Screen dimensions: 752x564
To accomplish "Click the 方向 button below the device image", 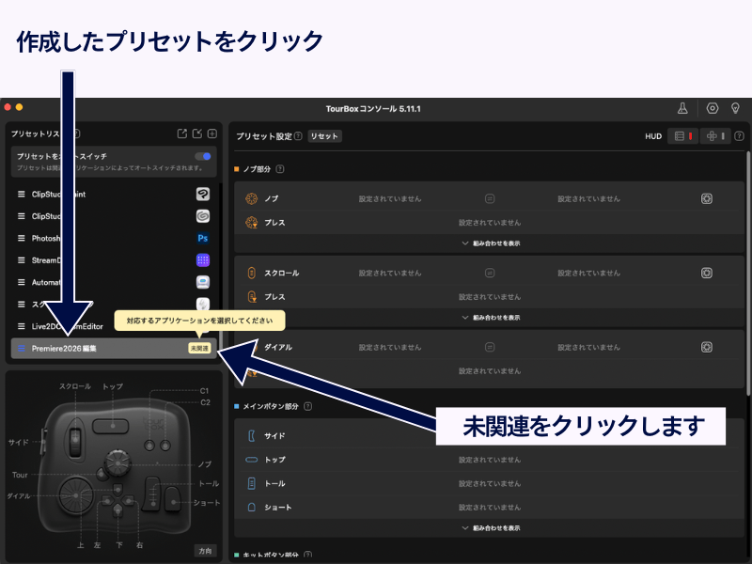I will tap(204, 550).
